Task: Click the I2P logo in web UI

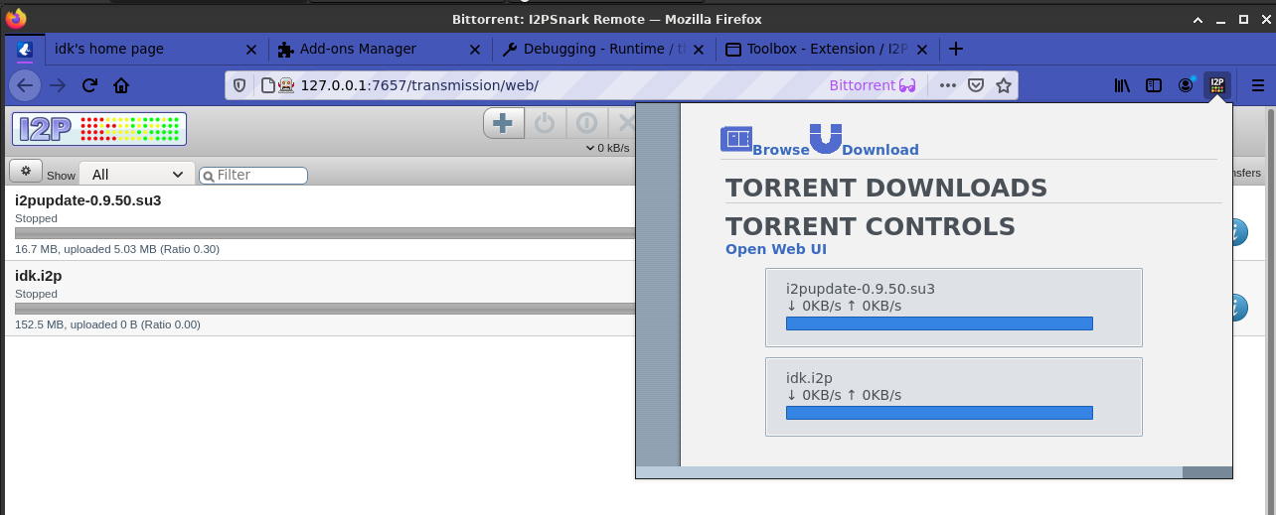Action: [99, 129]
